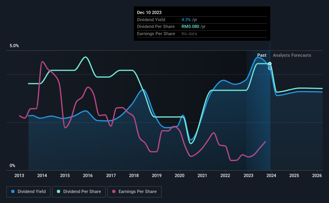
Task: Click the 0% y-axis label
Action: click(x=12, y=165)
